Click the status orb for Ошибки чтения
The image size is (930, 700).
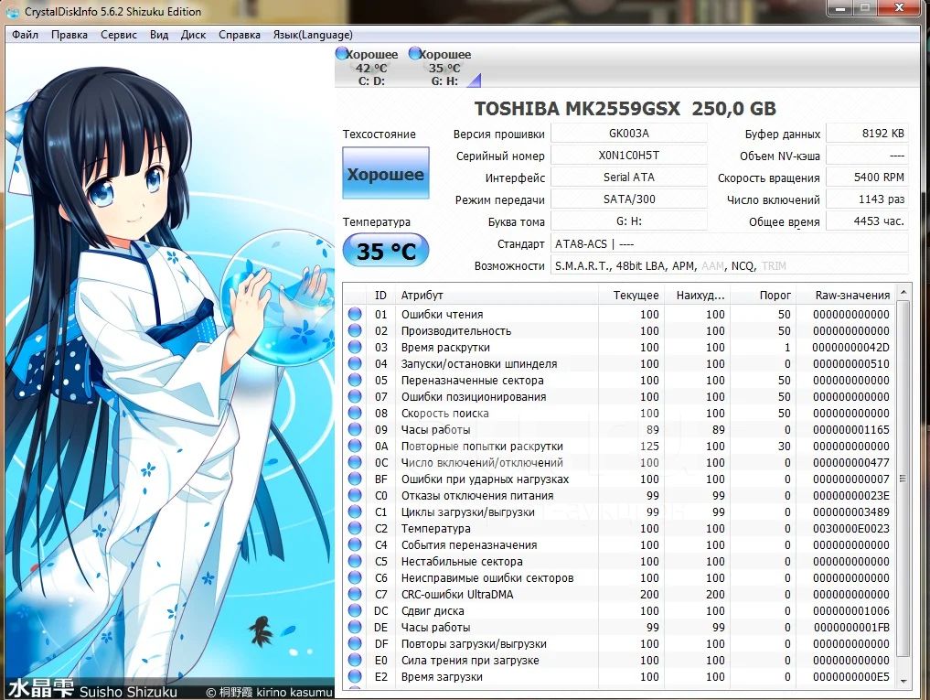pos(355,314)
